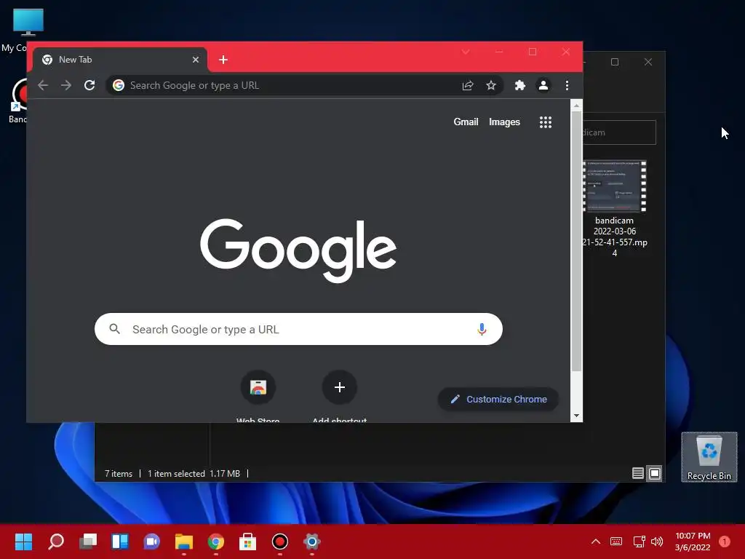Click the share page icon in address bar
745x559 pixels.
(x=468, y=86)
